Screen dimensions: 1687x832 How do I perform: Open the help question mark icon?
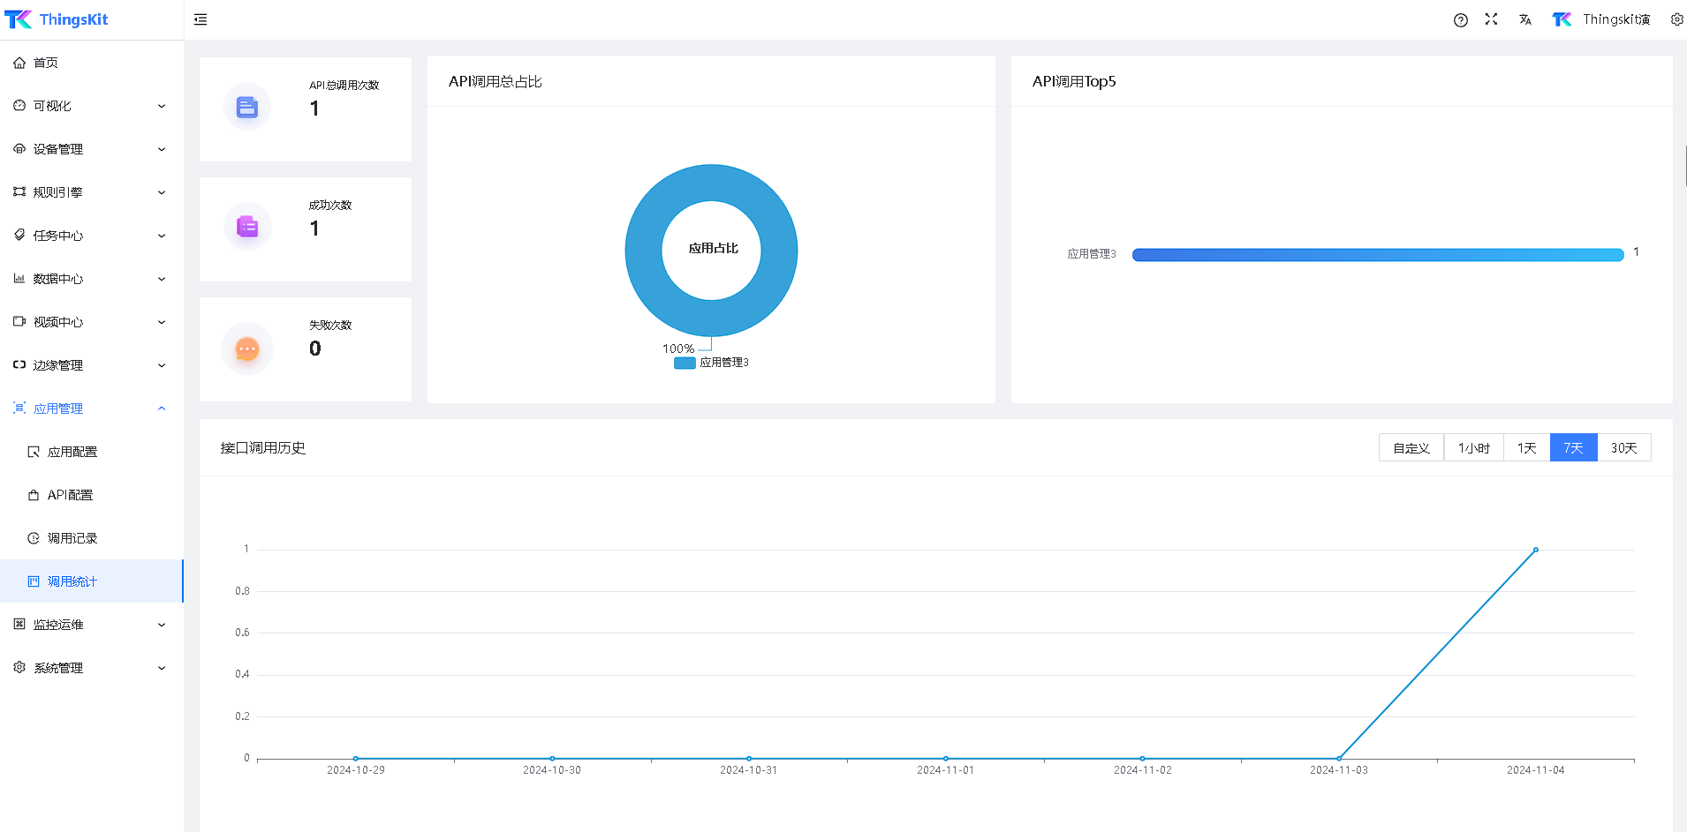tap(1460, 20)
